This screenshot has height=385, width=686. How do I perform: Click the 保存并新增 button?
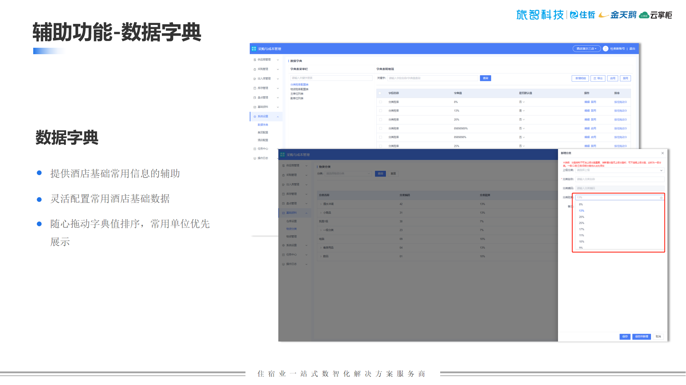coord(641,337)
